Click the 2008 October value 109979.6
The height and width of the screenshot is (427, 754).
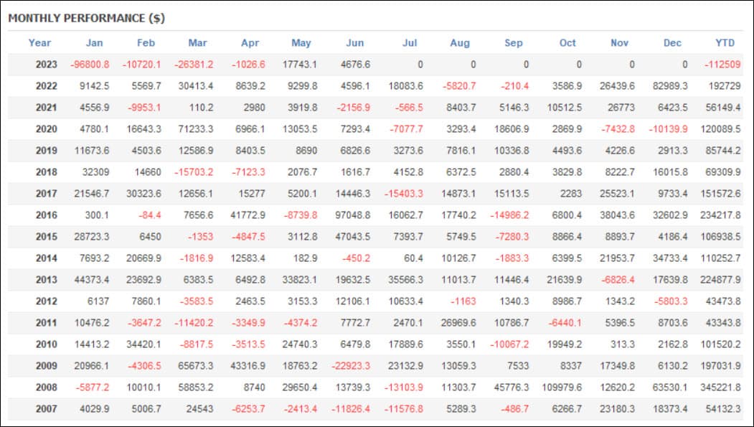[x=562, y=387]
